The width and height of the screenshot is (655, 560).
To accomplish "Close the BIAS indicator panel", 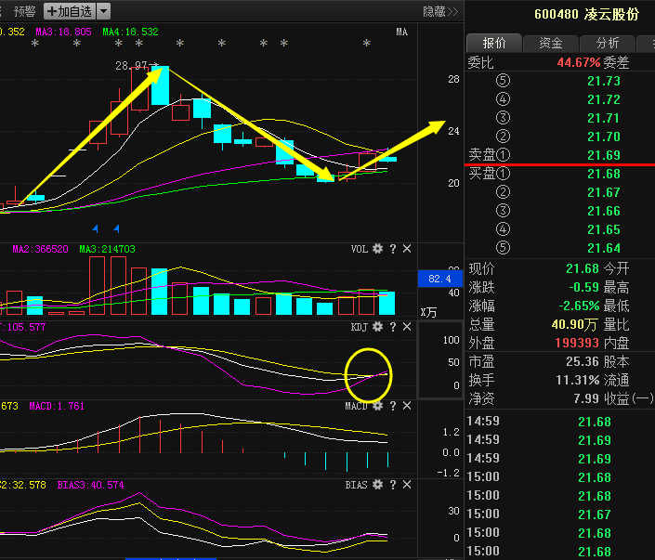I will 407,485.
